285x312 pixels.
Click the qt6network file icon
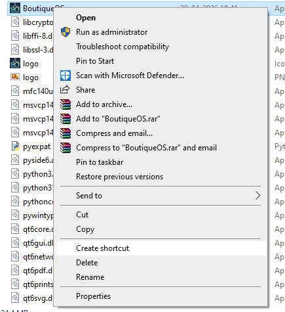point(15,257)
